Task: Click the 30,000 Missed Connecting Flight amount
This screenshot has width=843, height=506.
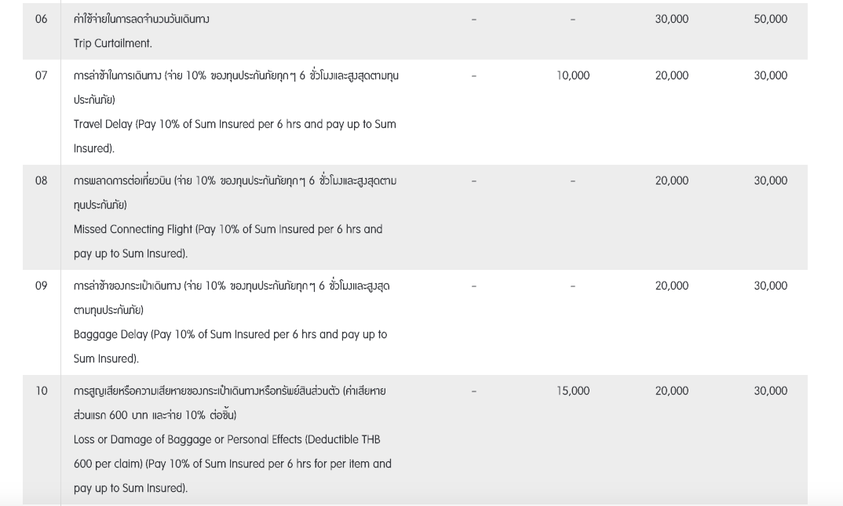Action: tap(770, 180)
